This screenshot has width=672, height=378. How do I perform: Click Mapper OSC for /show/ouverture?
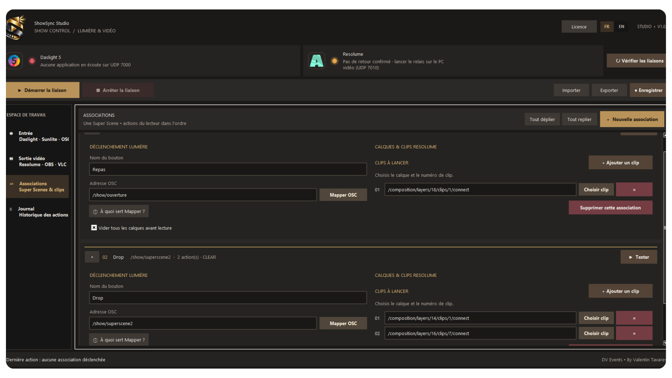click(343, 195)
